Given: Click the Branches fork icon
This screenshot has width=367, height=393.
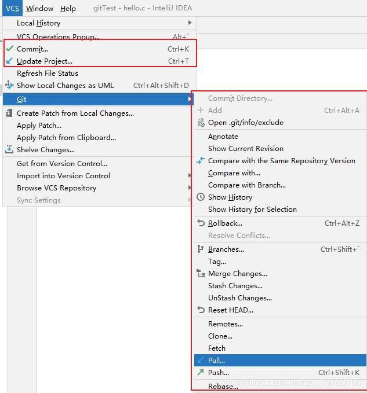Looking at the screenshot, I should pos(201,249).
